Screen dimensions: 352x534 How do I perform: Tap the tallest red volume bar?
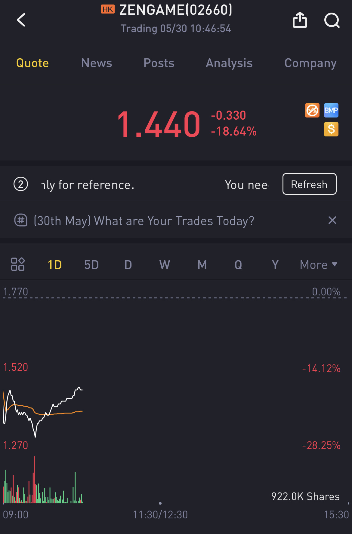[x=34, y=480]
